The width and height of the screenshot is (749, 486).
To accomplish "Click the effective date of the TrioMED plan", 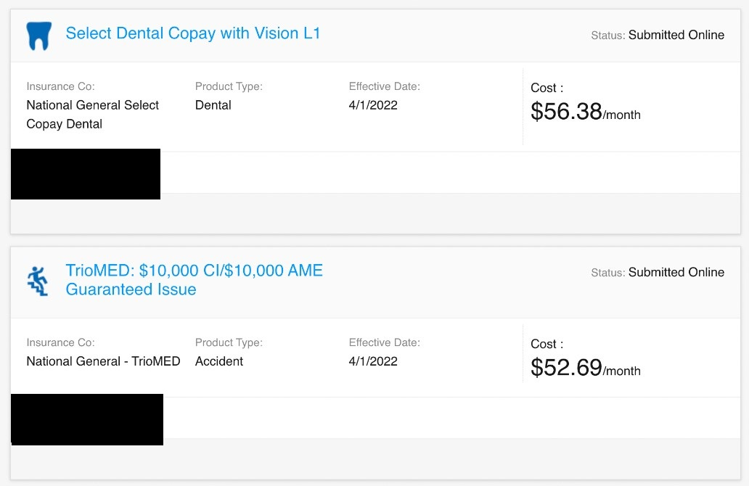I will (x=373, y=361).
